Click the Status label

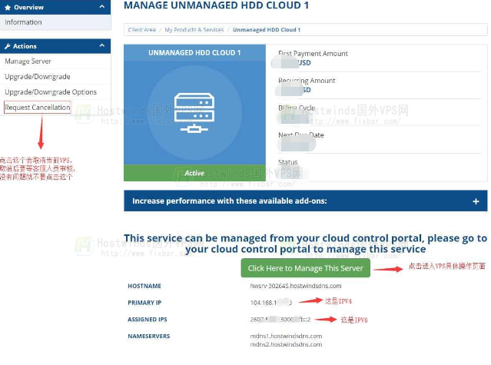288,162
